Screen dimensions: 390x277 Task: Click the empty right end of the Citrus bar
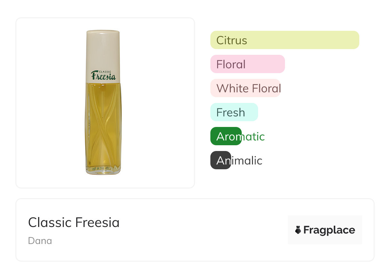point(346,40)
